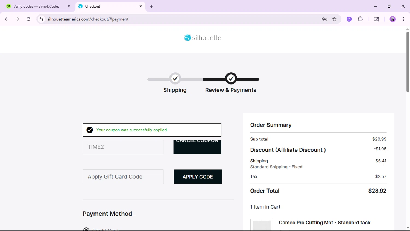Click the discount amount -$1.05

click(x=380, y=149)
